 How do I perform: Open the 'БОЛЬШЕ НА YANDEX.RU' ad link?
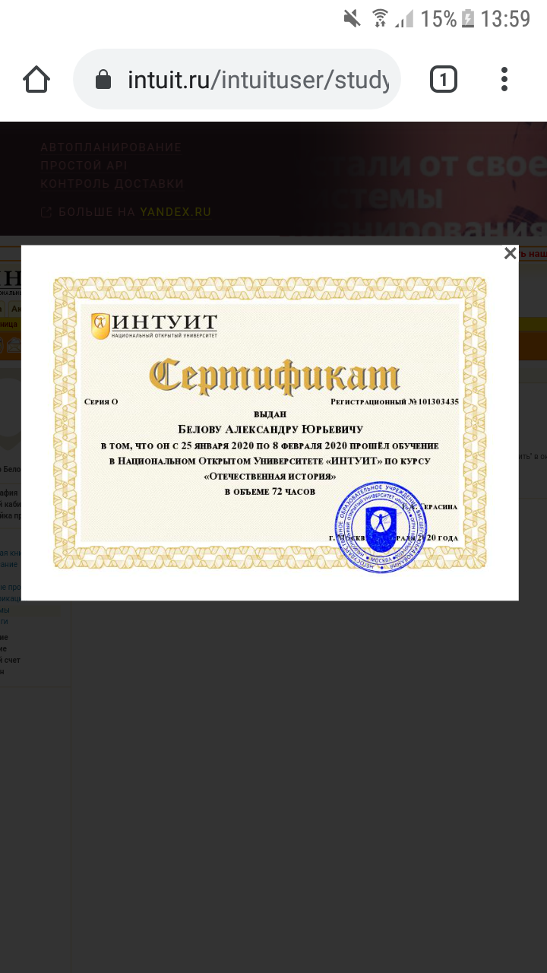point(125,212)
